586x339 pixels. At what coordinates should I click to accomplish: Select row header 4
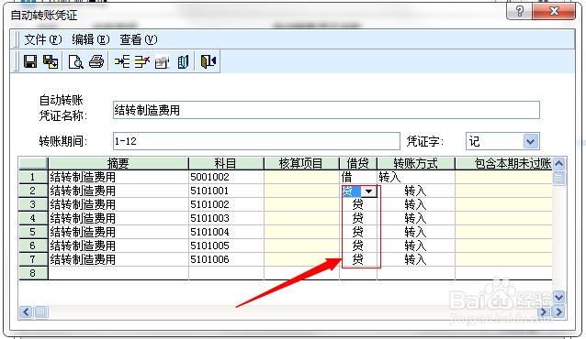[x=33, y=218]
